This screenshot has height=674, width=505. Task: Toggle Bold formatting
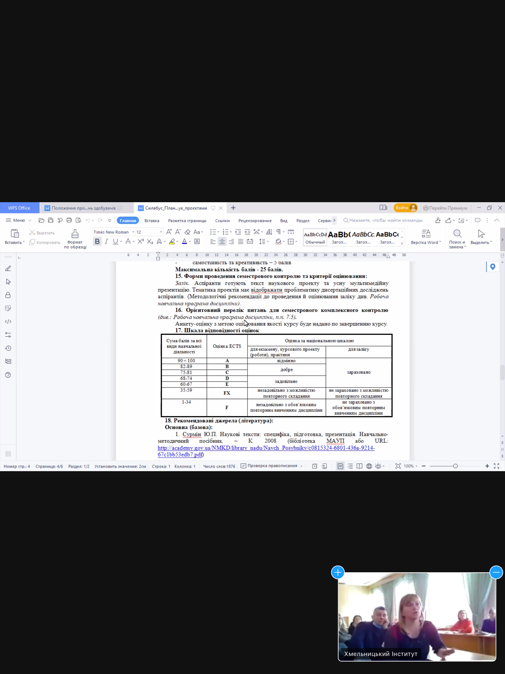(x=97, y=242)
